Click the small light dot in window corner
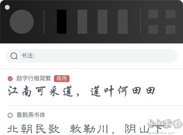 pos(7,7)
